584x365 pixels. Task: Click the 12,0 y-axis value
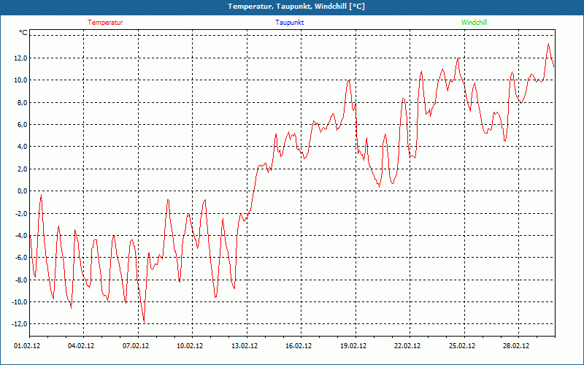[21, 58]
